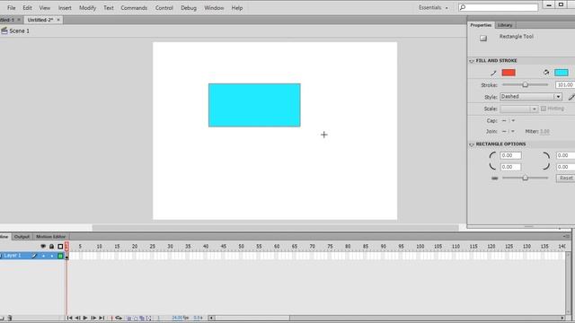The image size is (575, 323).
Task: Toggle Layer 1 green outline color box
Action: pos(60,256)
